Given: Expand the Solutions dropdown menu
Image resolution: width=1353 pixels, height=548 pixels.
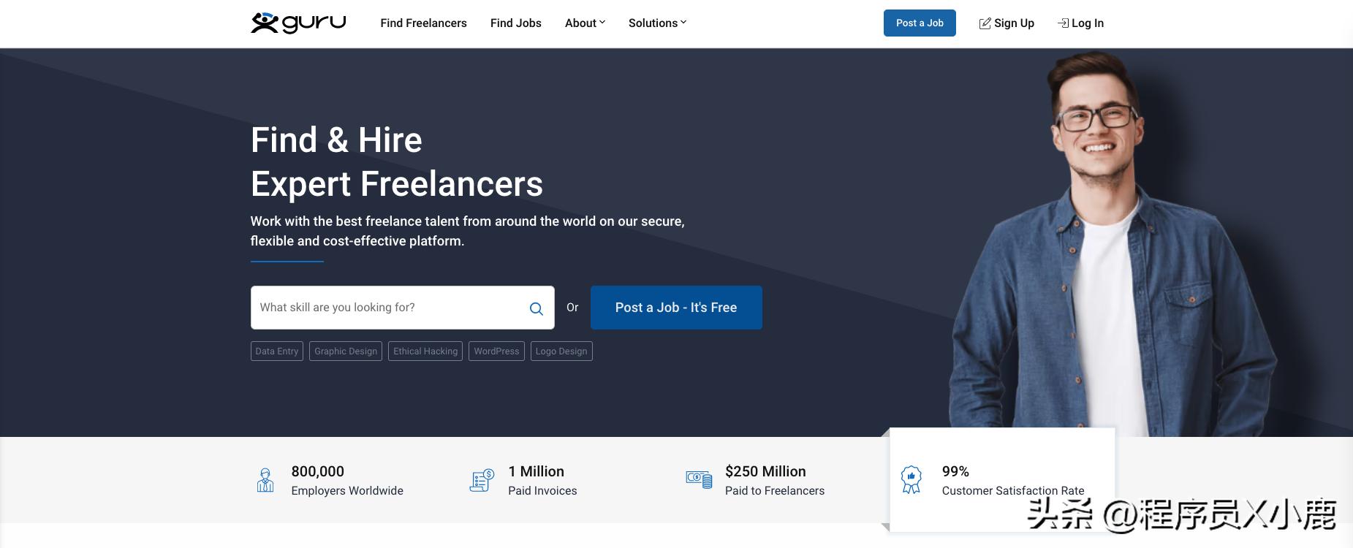Looking at the screenshot, I should 657,23.
